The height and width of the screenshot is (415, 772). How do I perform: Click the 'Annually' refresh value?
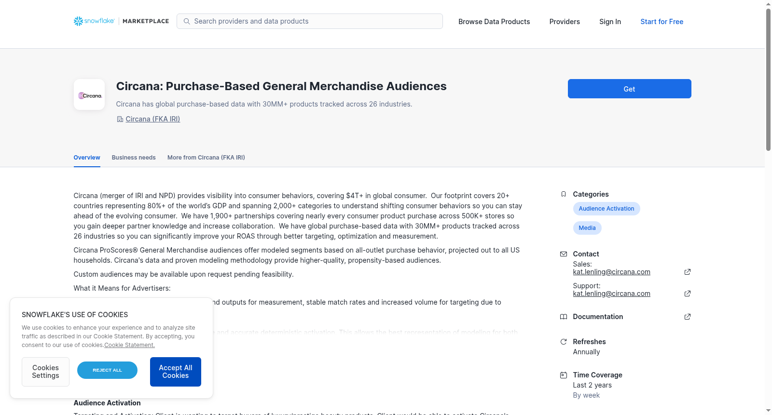click(x=586, y=352)
